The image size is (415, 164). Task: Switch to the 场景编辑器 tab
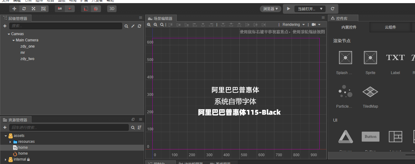[x=161, y=18]
